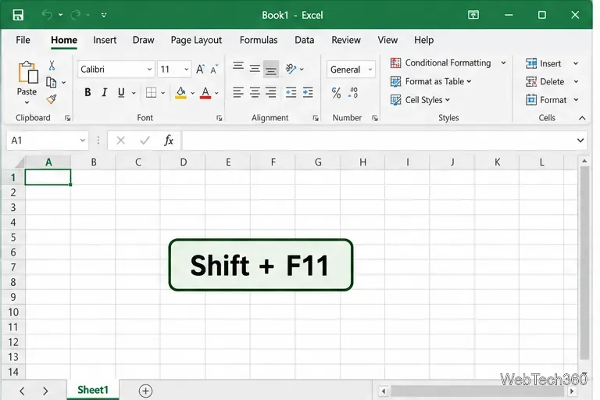
Task: Align text left
Action: (238, 92)
